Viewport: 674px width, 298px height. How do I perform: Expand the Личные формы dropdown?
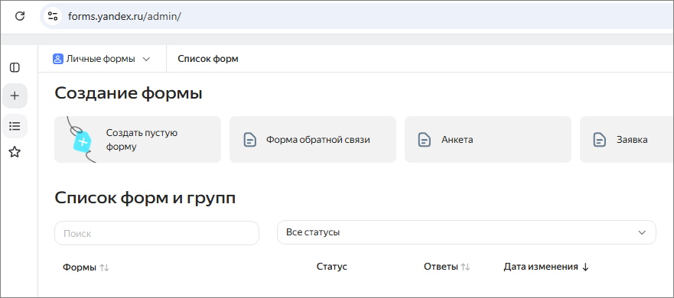click(102, 59)
